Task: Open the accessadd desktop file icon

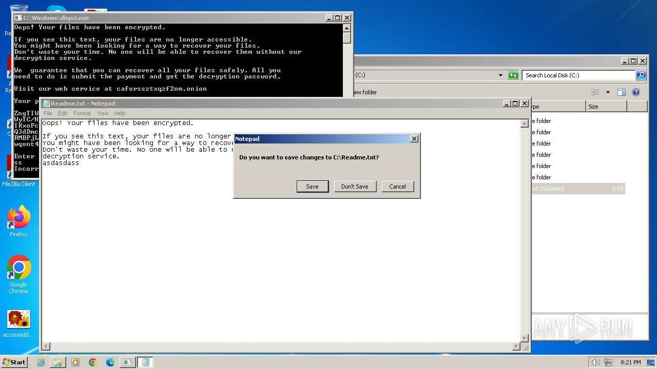Action: pos(18,324)
